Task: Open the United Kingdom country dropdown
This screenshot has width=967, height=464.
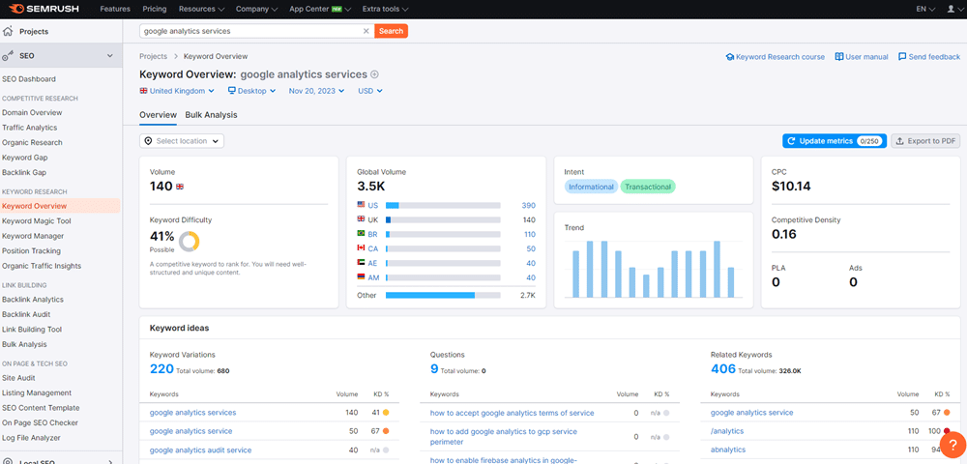Action: [177, 91]
